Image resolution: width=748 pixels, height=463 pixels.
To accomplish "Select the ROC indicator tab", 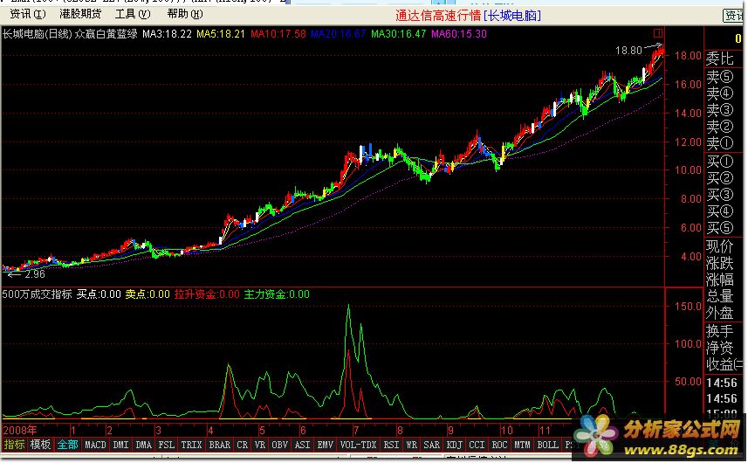I will point(499,445).
